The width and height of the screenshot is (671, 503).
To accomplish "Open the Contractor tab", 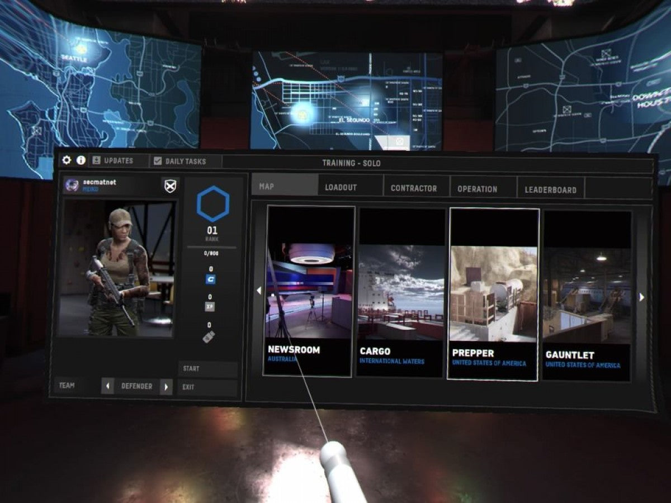I will coord(414,188).
